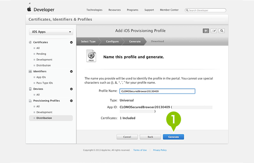
Task: Open the Resources menu
Action: 115,10
